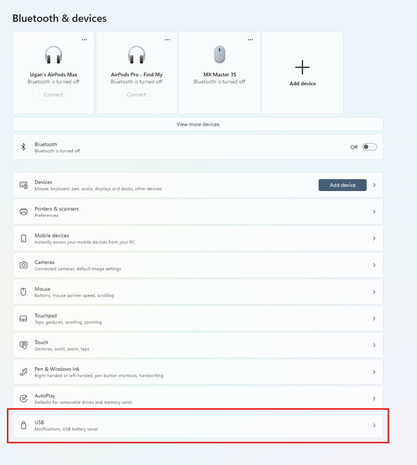Screen dimensions: 417x465
Task: Open the USB settings chevron
Action: click(x=374, y=425)
